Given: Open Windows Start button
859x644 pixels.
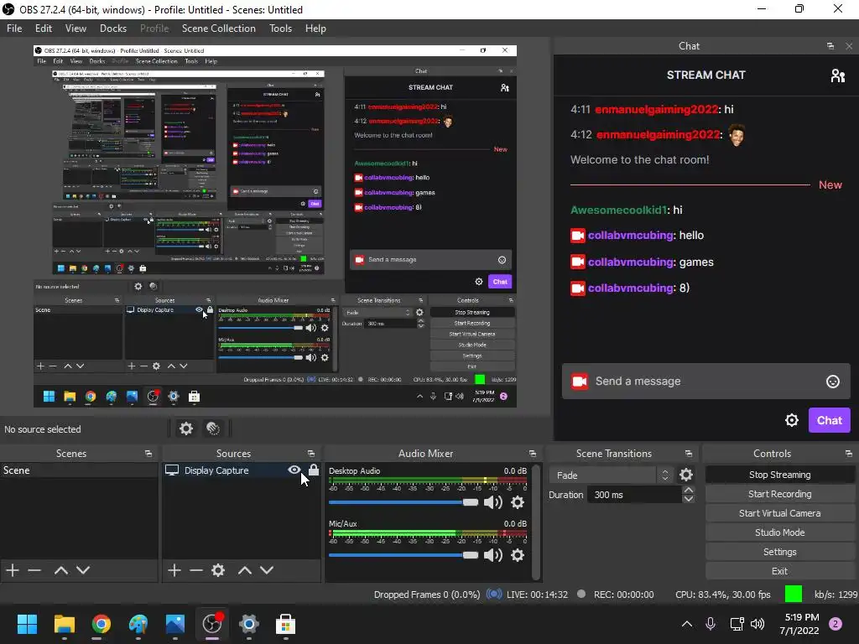Looking at the screenshot, I should coord(27,624).
